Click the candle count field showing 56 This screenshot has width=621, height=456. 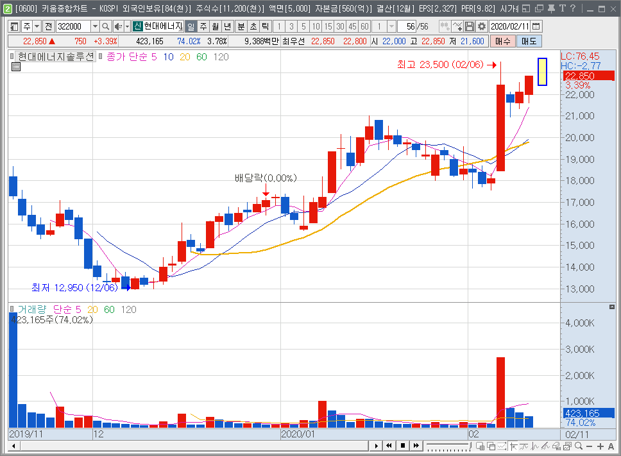pyautogui.click(x=407, y=26)
